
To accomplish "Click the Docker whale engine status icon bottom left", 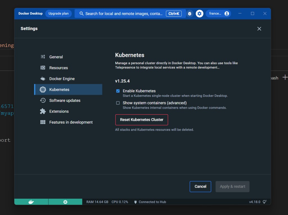I will 31,202.
